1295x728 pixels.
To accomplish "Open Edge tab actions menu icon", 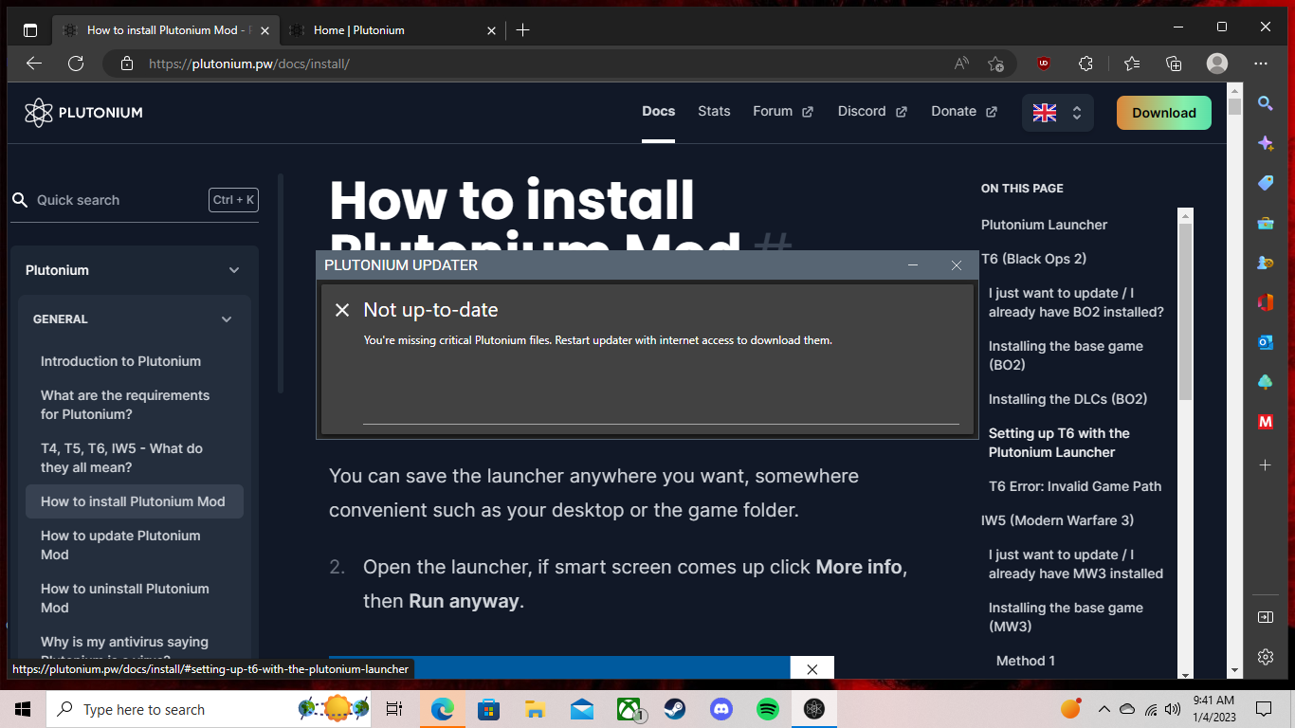I will 30,30.
